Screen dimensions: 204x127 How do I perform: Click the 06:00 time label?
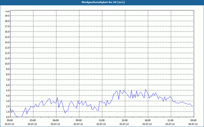coord(56,120)
